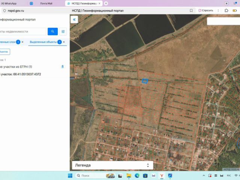
Task: Click the участки из ЕГРН (1) group
Action: 16,67
